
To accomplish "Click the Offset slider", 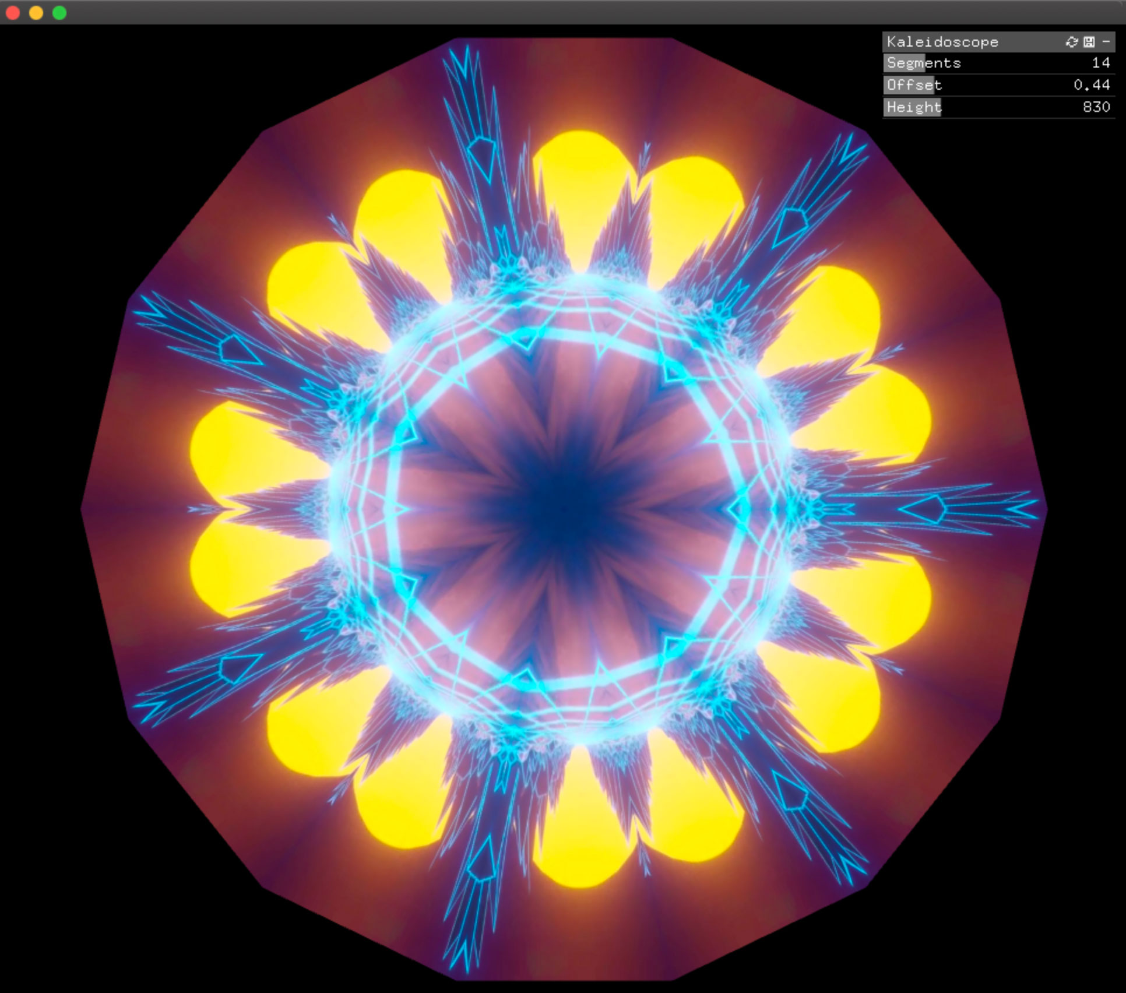I will coord(998,85).
